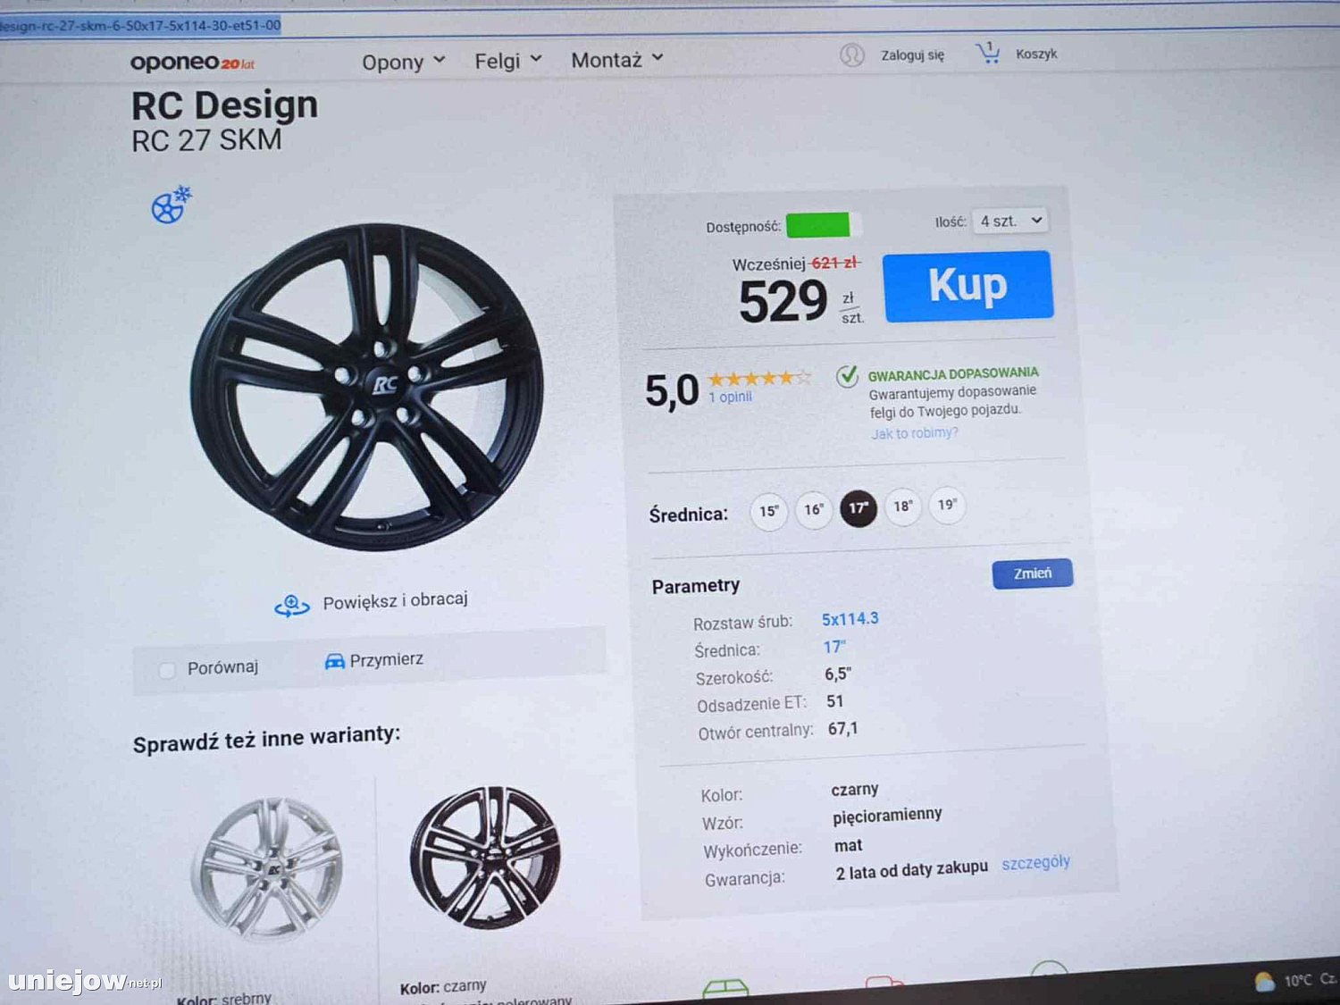Click the fitment guarantee checkmark icon
This screenshot has height=1005, width=1340.
847,376
